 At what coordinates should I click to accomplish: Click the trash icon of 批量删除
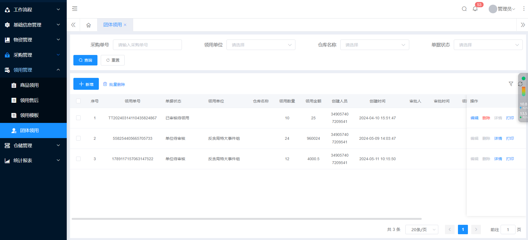[105, 84]
